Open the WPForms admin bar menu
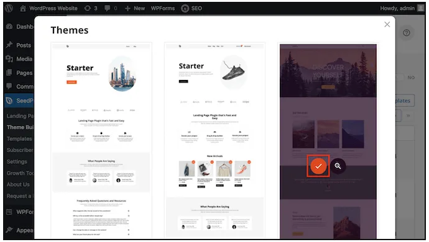This screenshot has height=242, width=429. pyautogui.click(x=163, y=8)
